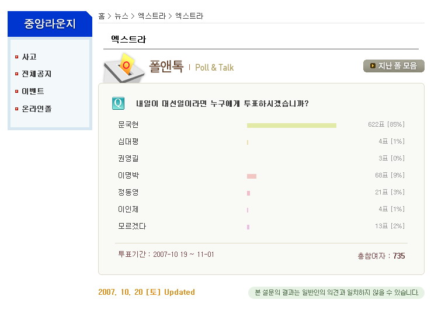Open the 지난 폴 모음 past polls button
This screenshot has height=310, width=431.
click(394, 66)
